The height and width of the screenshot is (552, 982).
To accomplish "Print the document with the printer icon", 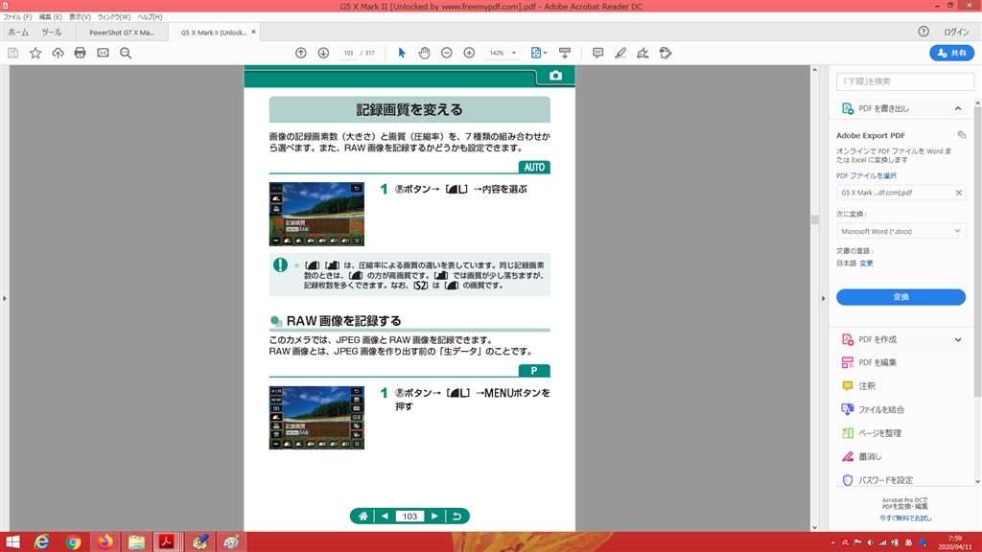I will [x=81, y=53].
